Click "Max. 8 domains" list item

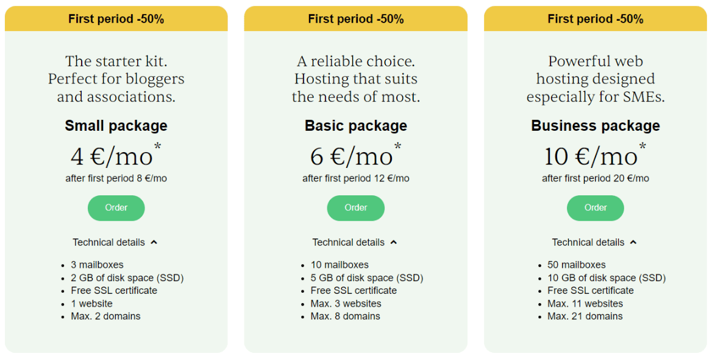pyautogui.click(x=345, y=316)
